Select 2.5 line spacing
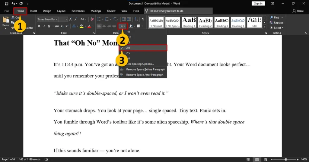Image resolution: width=309 pixels, height=162 pixels. click(143, 53)
